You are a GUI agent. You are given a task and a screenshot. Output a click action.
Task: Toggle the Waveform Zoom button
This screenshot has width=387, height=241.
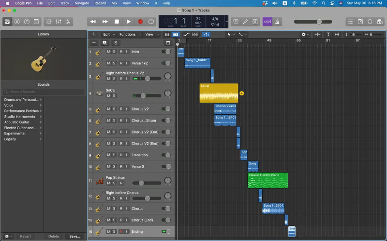point(317,34)
